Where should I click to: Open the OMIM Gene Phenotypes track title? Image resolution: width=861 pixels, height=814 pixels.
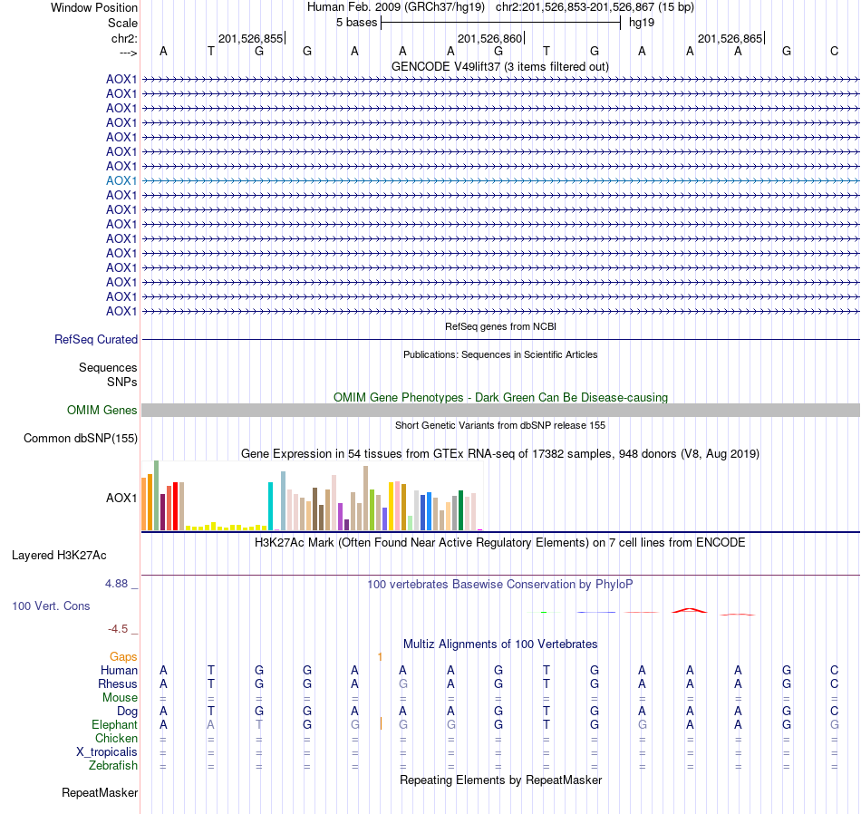pyautogui.click(x=500, y=397)
